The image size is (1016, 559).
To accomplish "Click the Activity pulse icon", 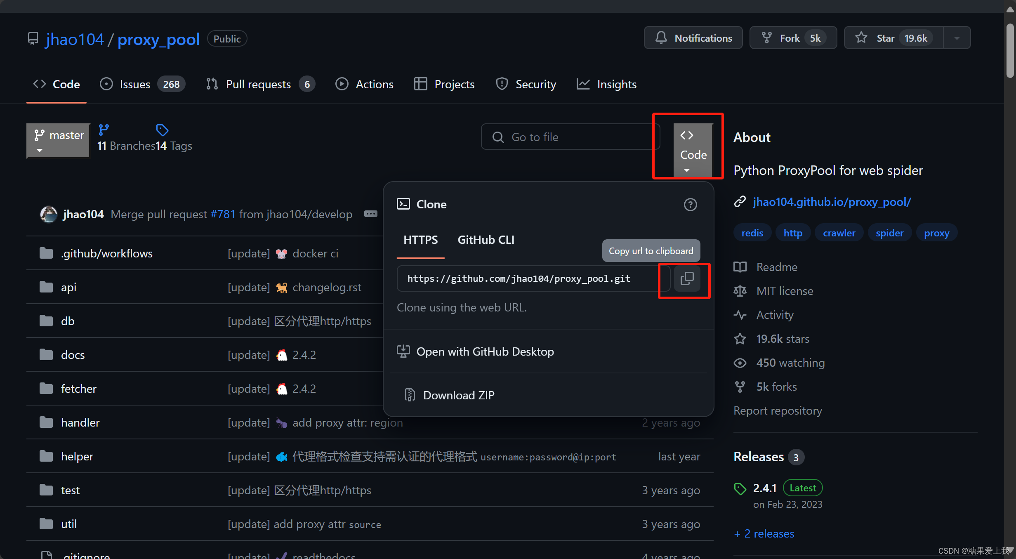I will click(x=740, y=315).
